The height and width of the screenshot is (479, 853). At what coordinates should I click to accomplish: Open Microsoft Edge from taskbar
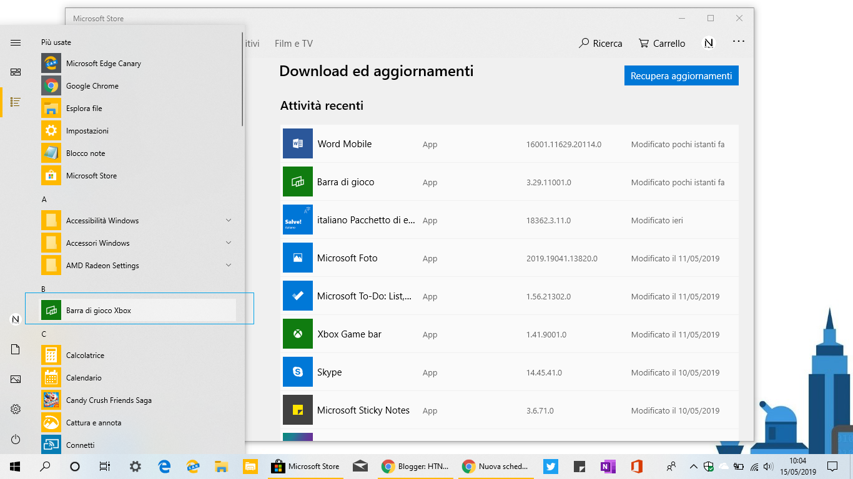pos(165,466)
